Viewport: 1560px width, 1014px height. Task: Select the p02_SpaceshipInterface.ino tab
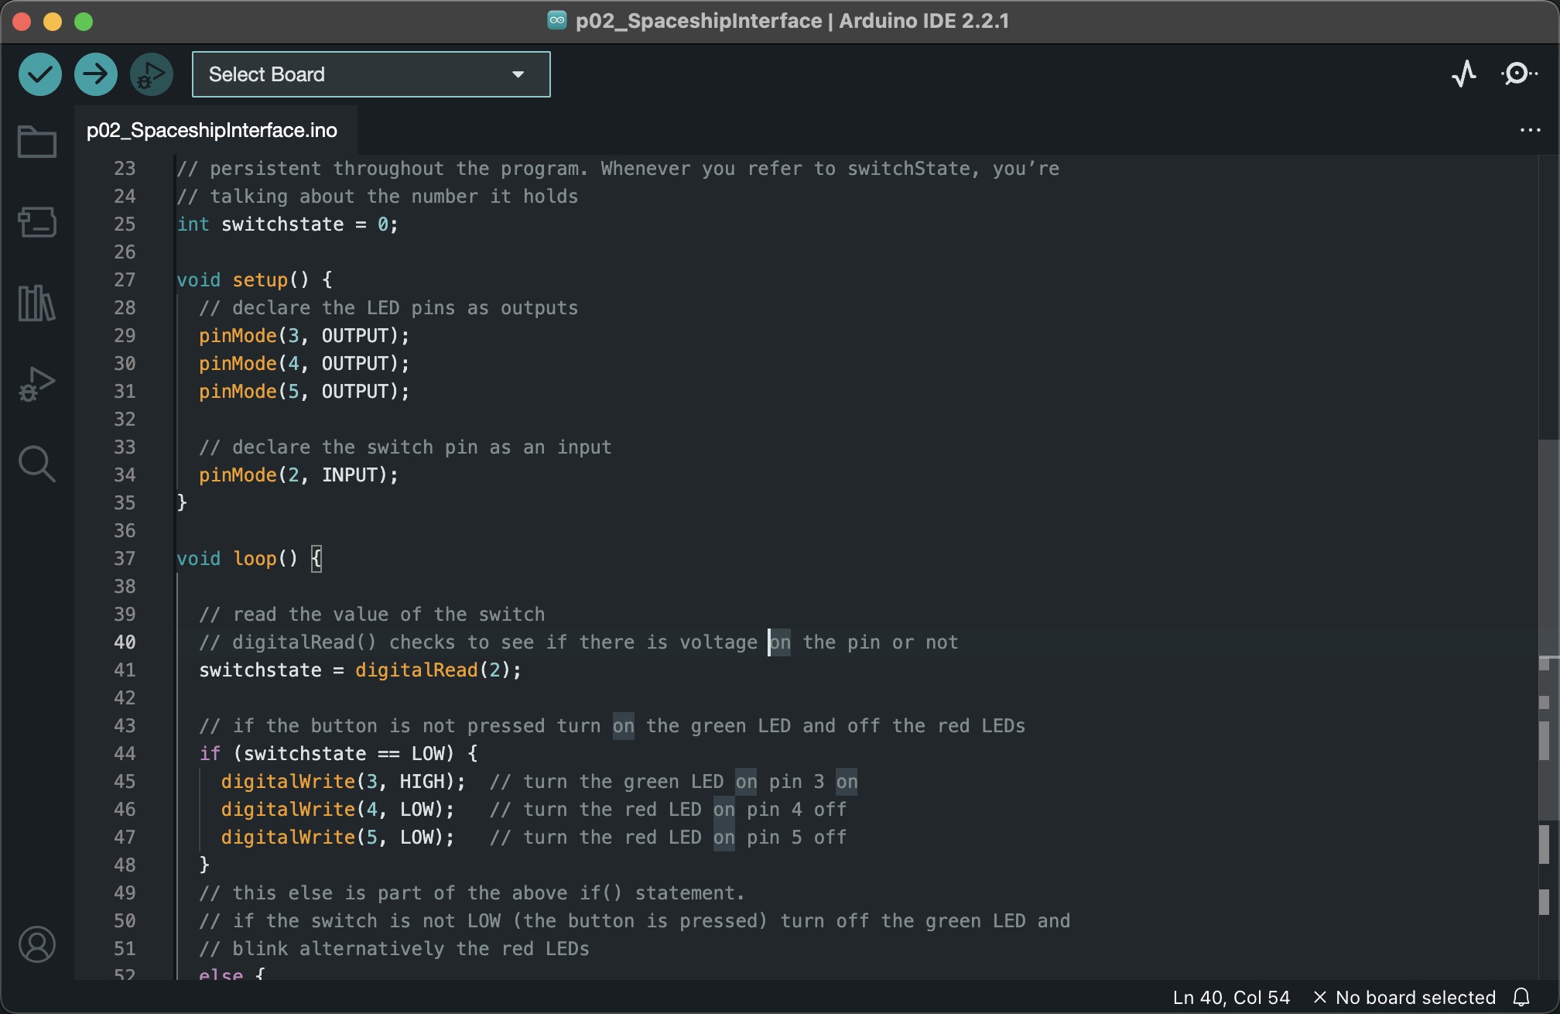click(212, 130)
